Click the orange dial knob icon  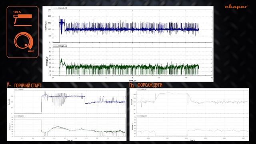pos(24,41)
